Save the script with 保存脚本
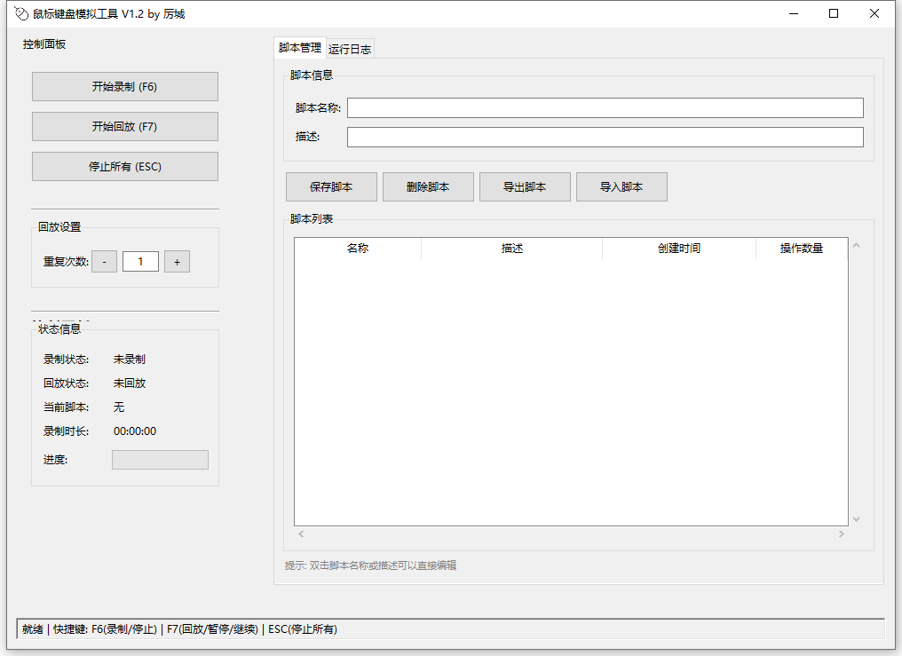Viewport: 902px width, 656px height. [331, 186]
